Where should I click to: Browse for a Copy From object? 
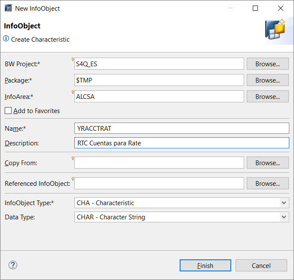pos(267,163)
